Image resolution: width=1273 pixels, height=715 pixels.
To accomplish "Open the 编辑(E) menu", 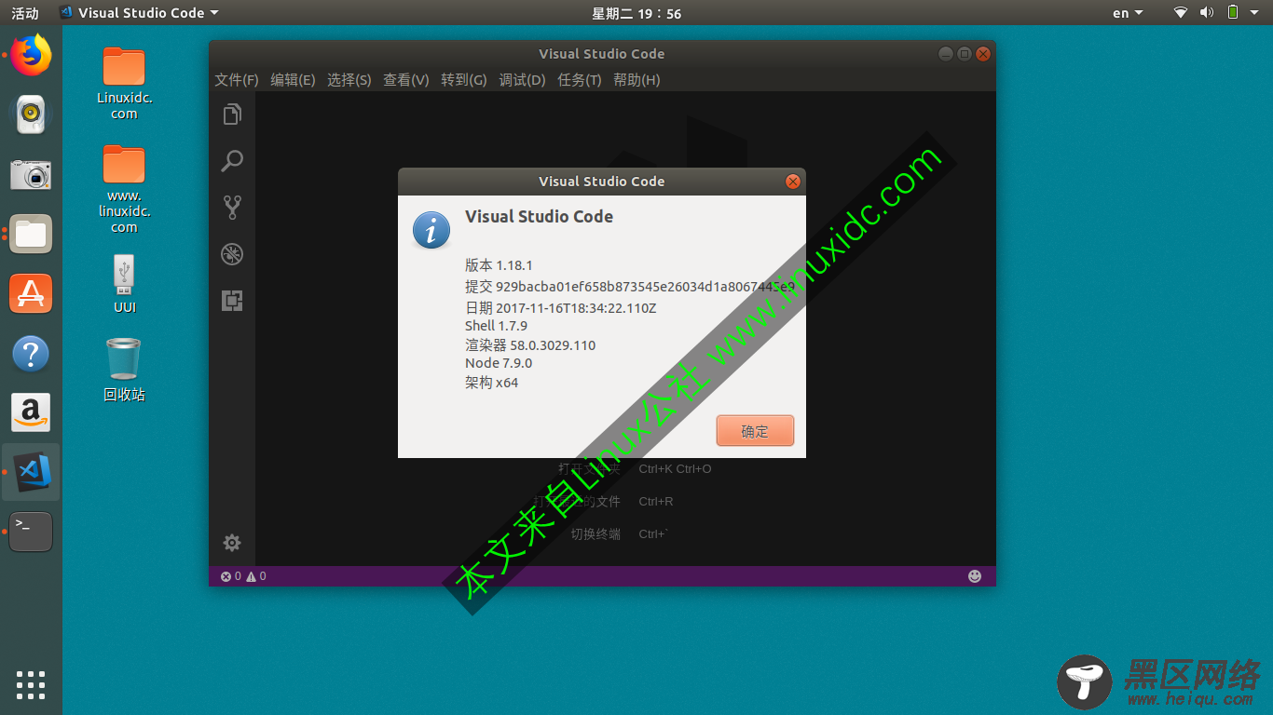I will tap(293, 80).
